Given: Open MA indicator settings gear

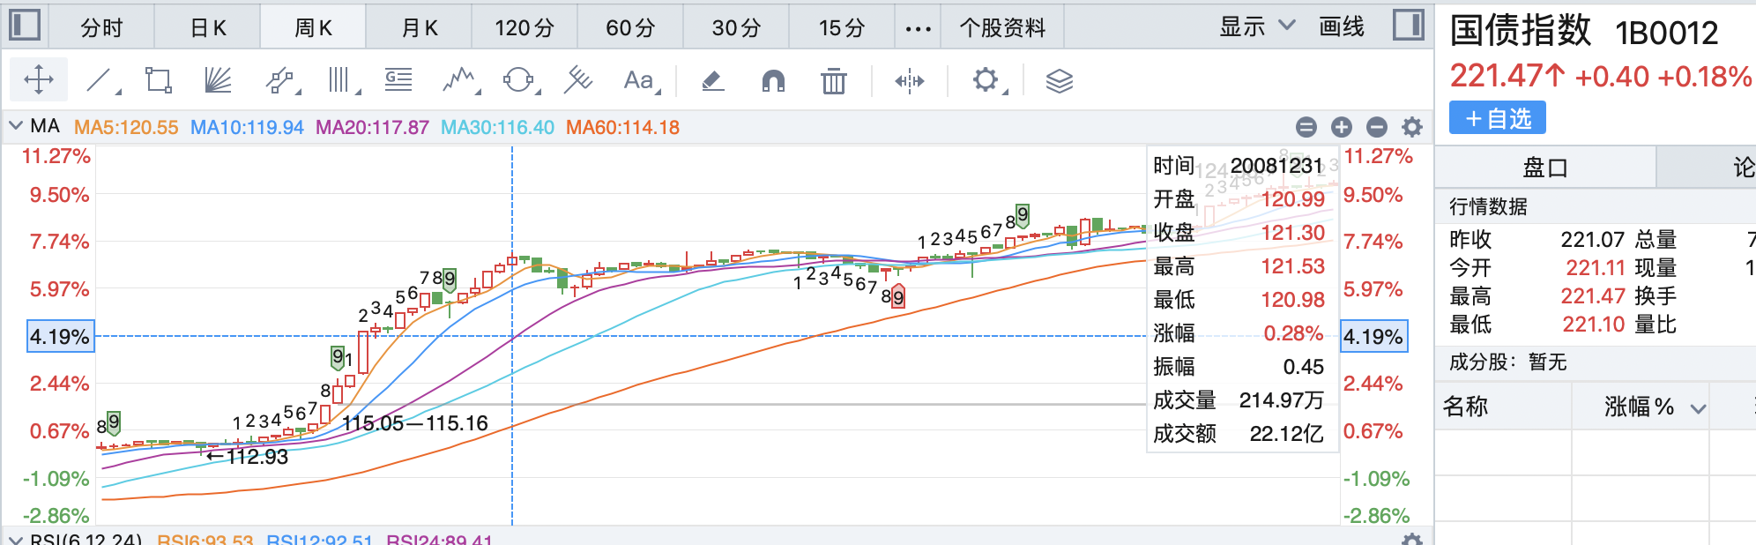Looking at the screenshot, I should click(x=1412, y=127).
